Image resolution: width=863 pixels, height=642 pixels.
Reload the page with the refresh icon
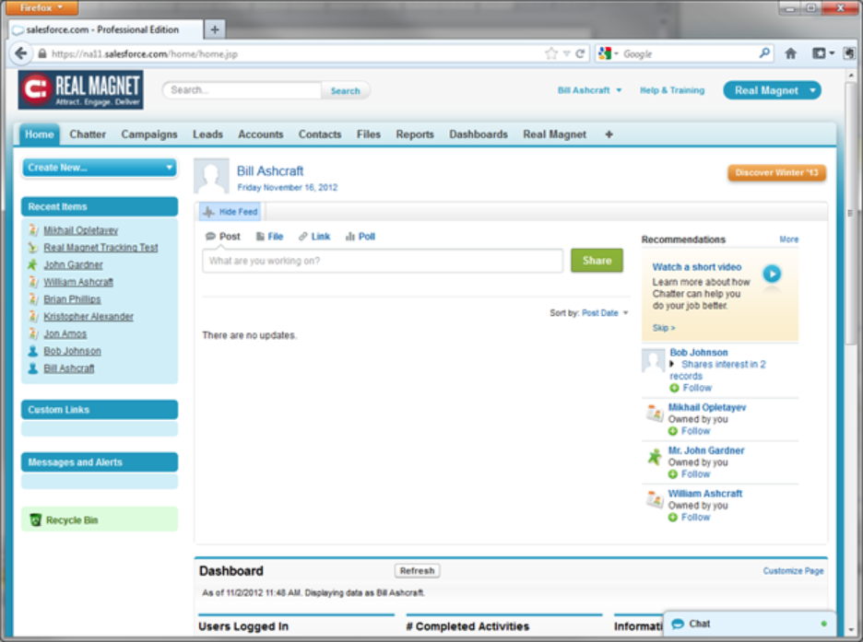tap(580, 53)
